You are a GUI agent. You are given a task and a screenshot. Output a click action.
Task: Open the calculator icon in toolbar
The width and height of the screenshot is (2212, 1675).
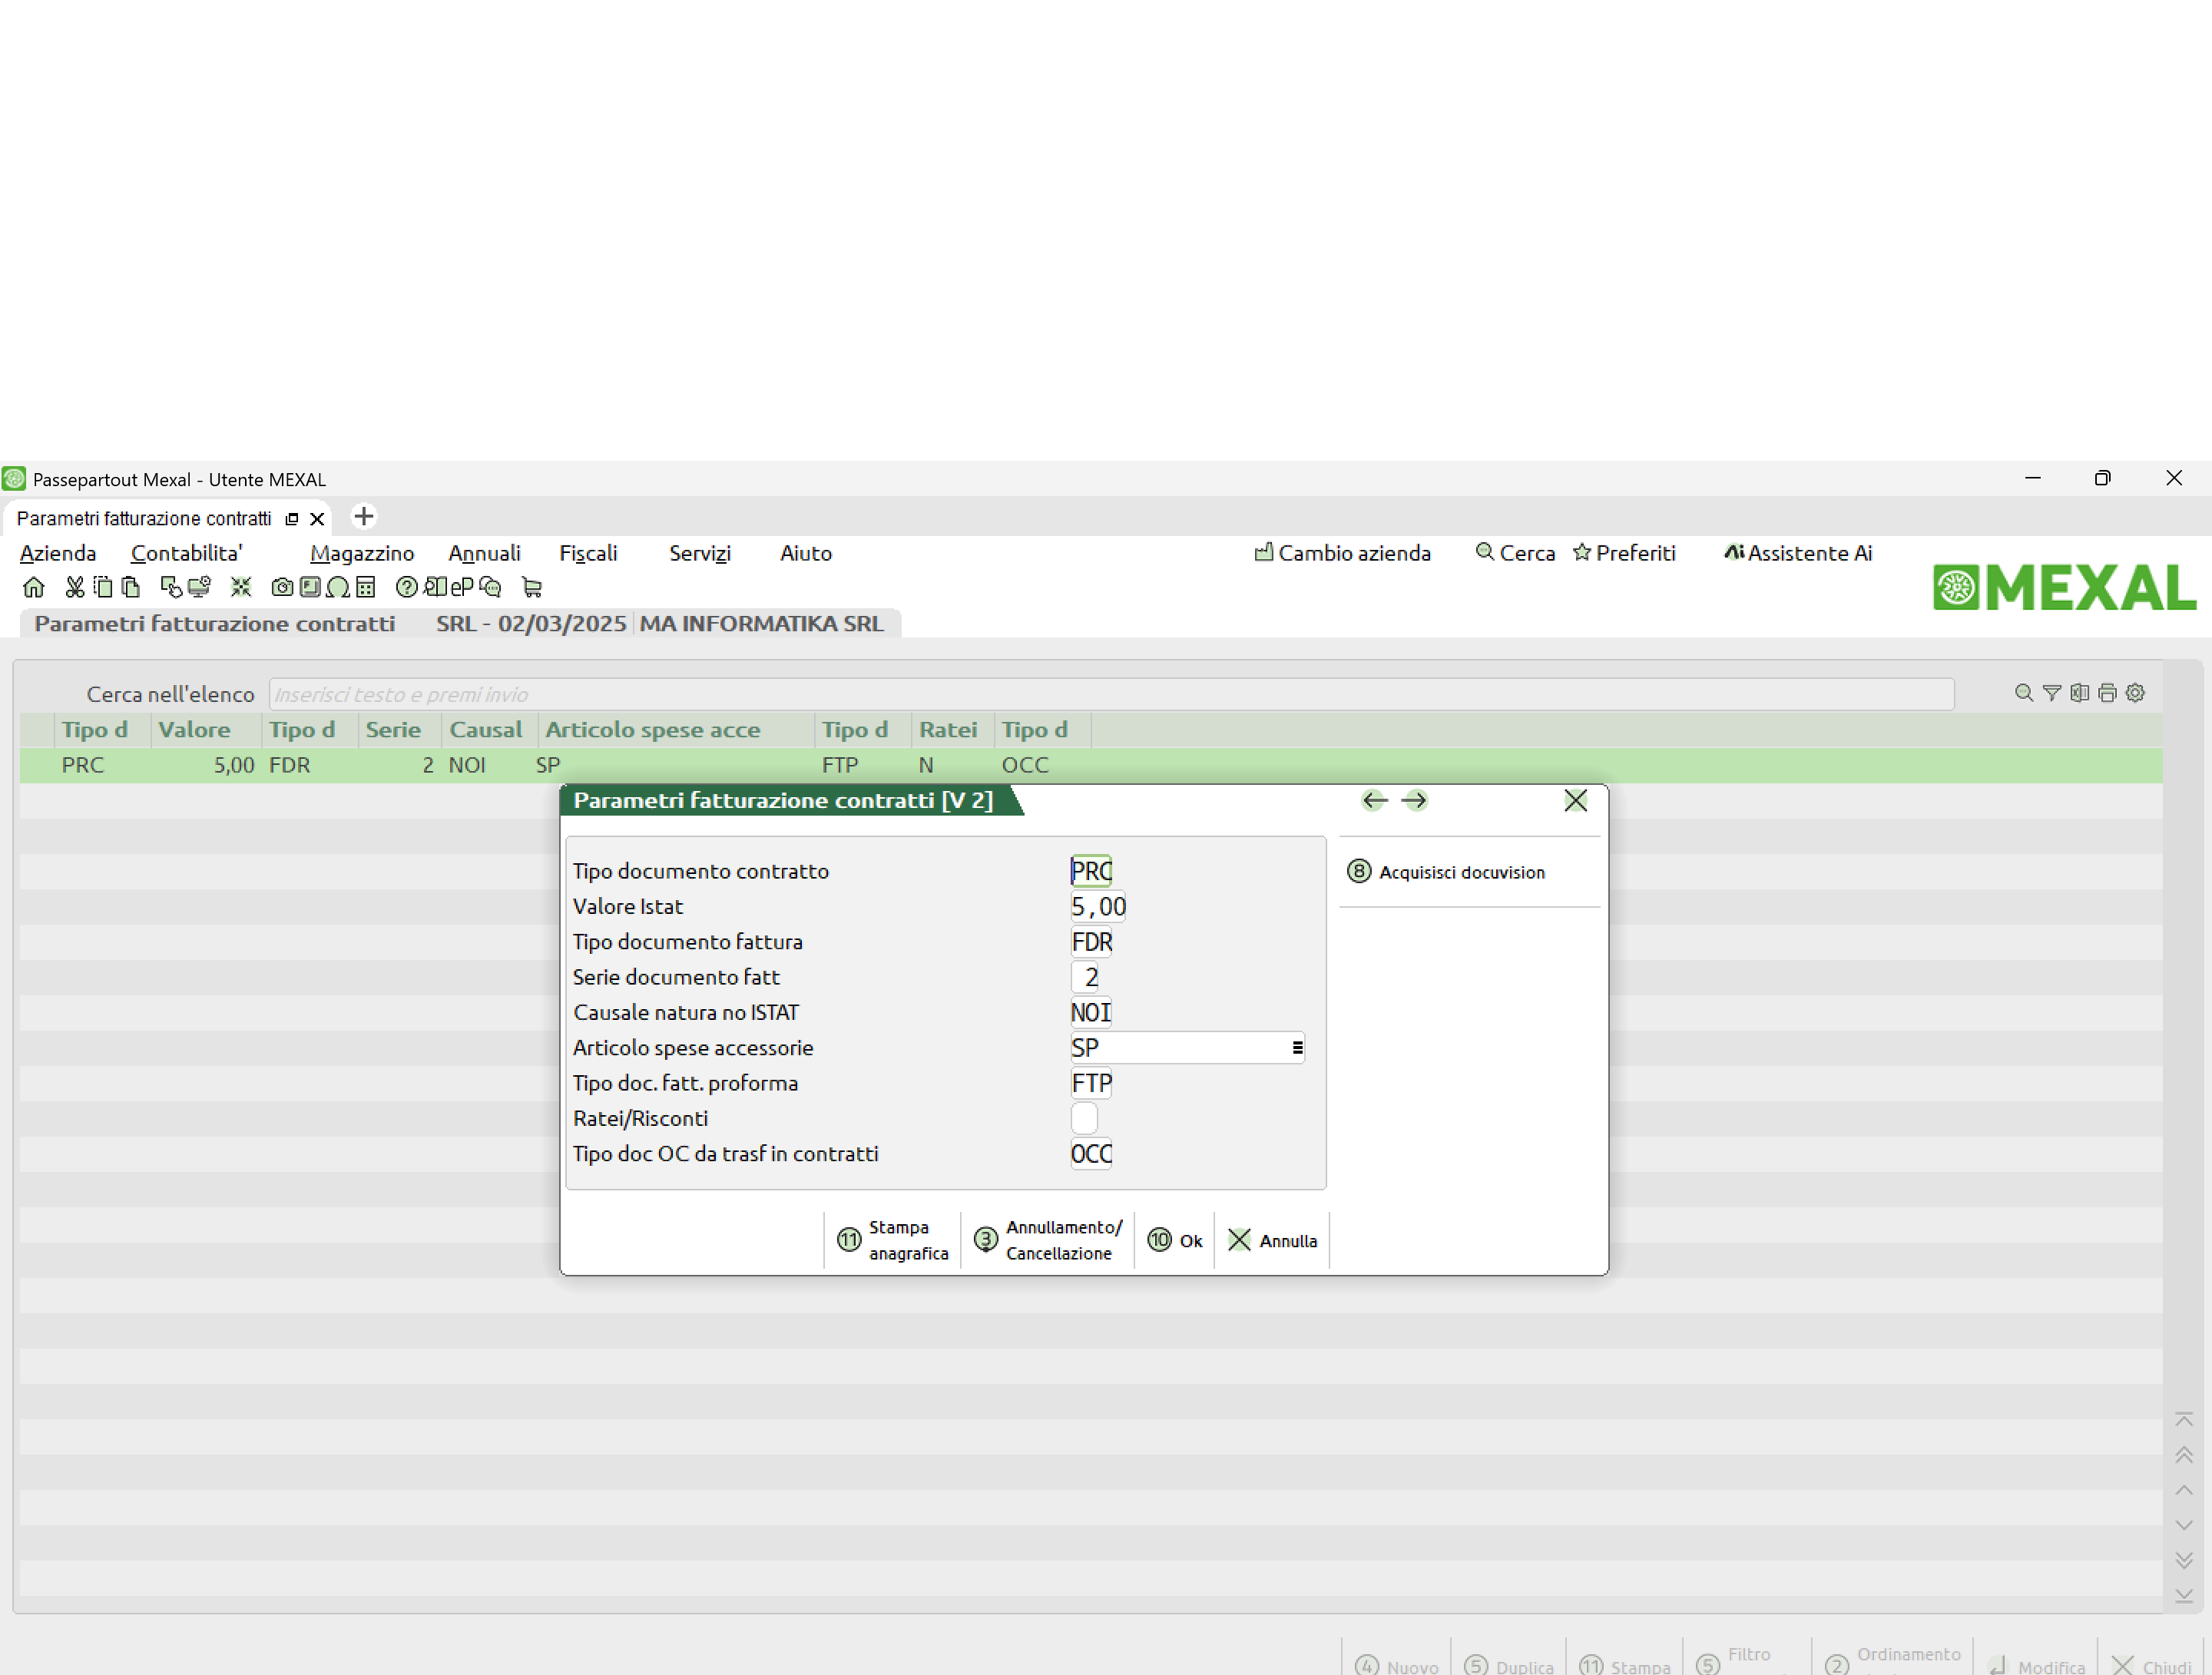[x=366, y=587]
